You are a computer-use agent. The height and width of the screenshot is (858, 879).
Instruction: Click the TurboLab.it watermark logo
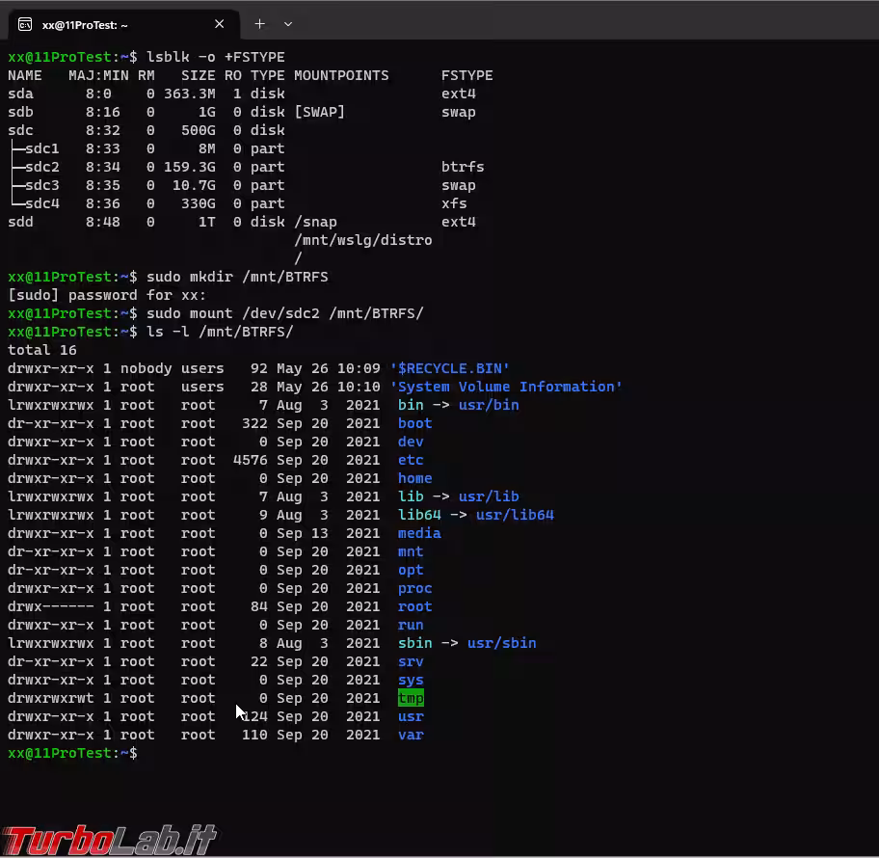[x=108, y=839]
